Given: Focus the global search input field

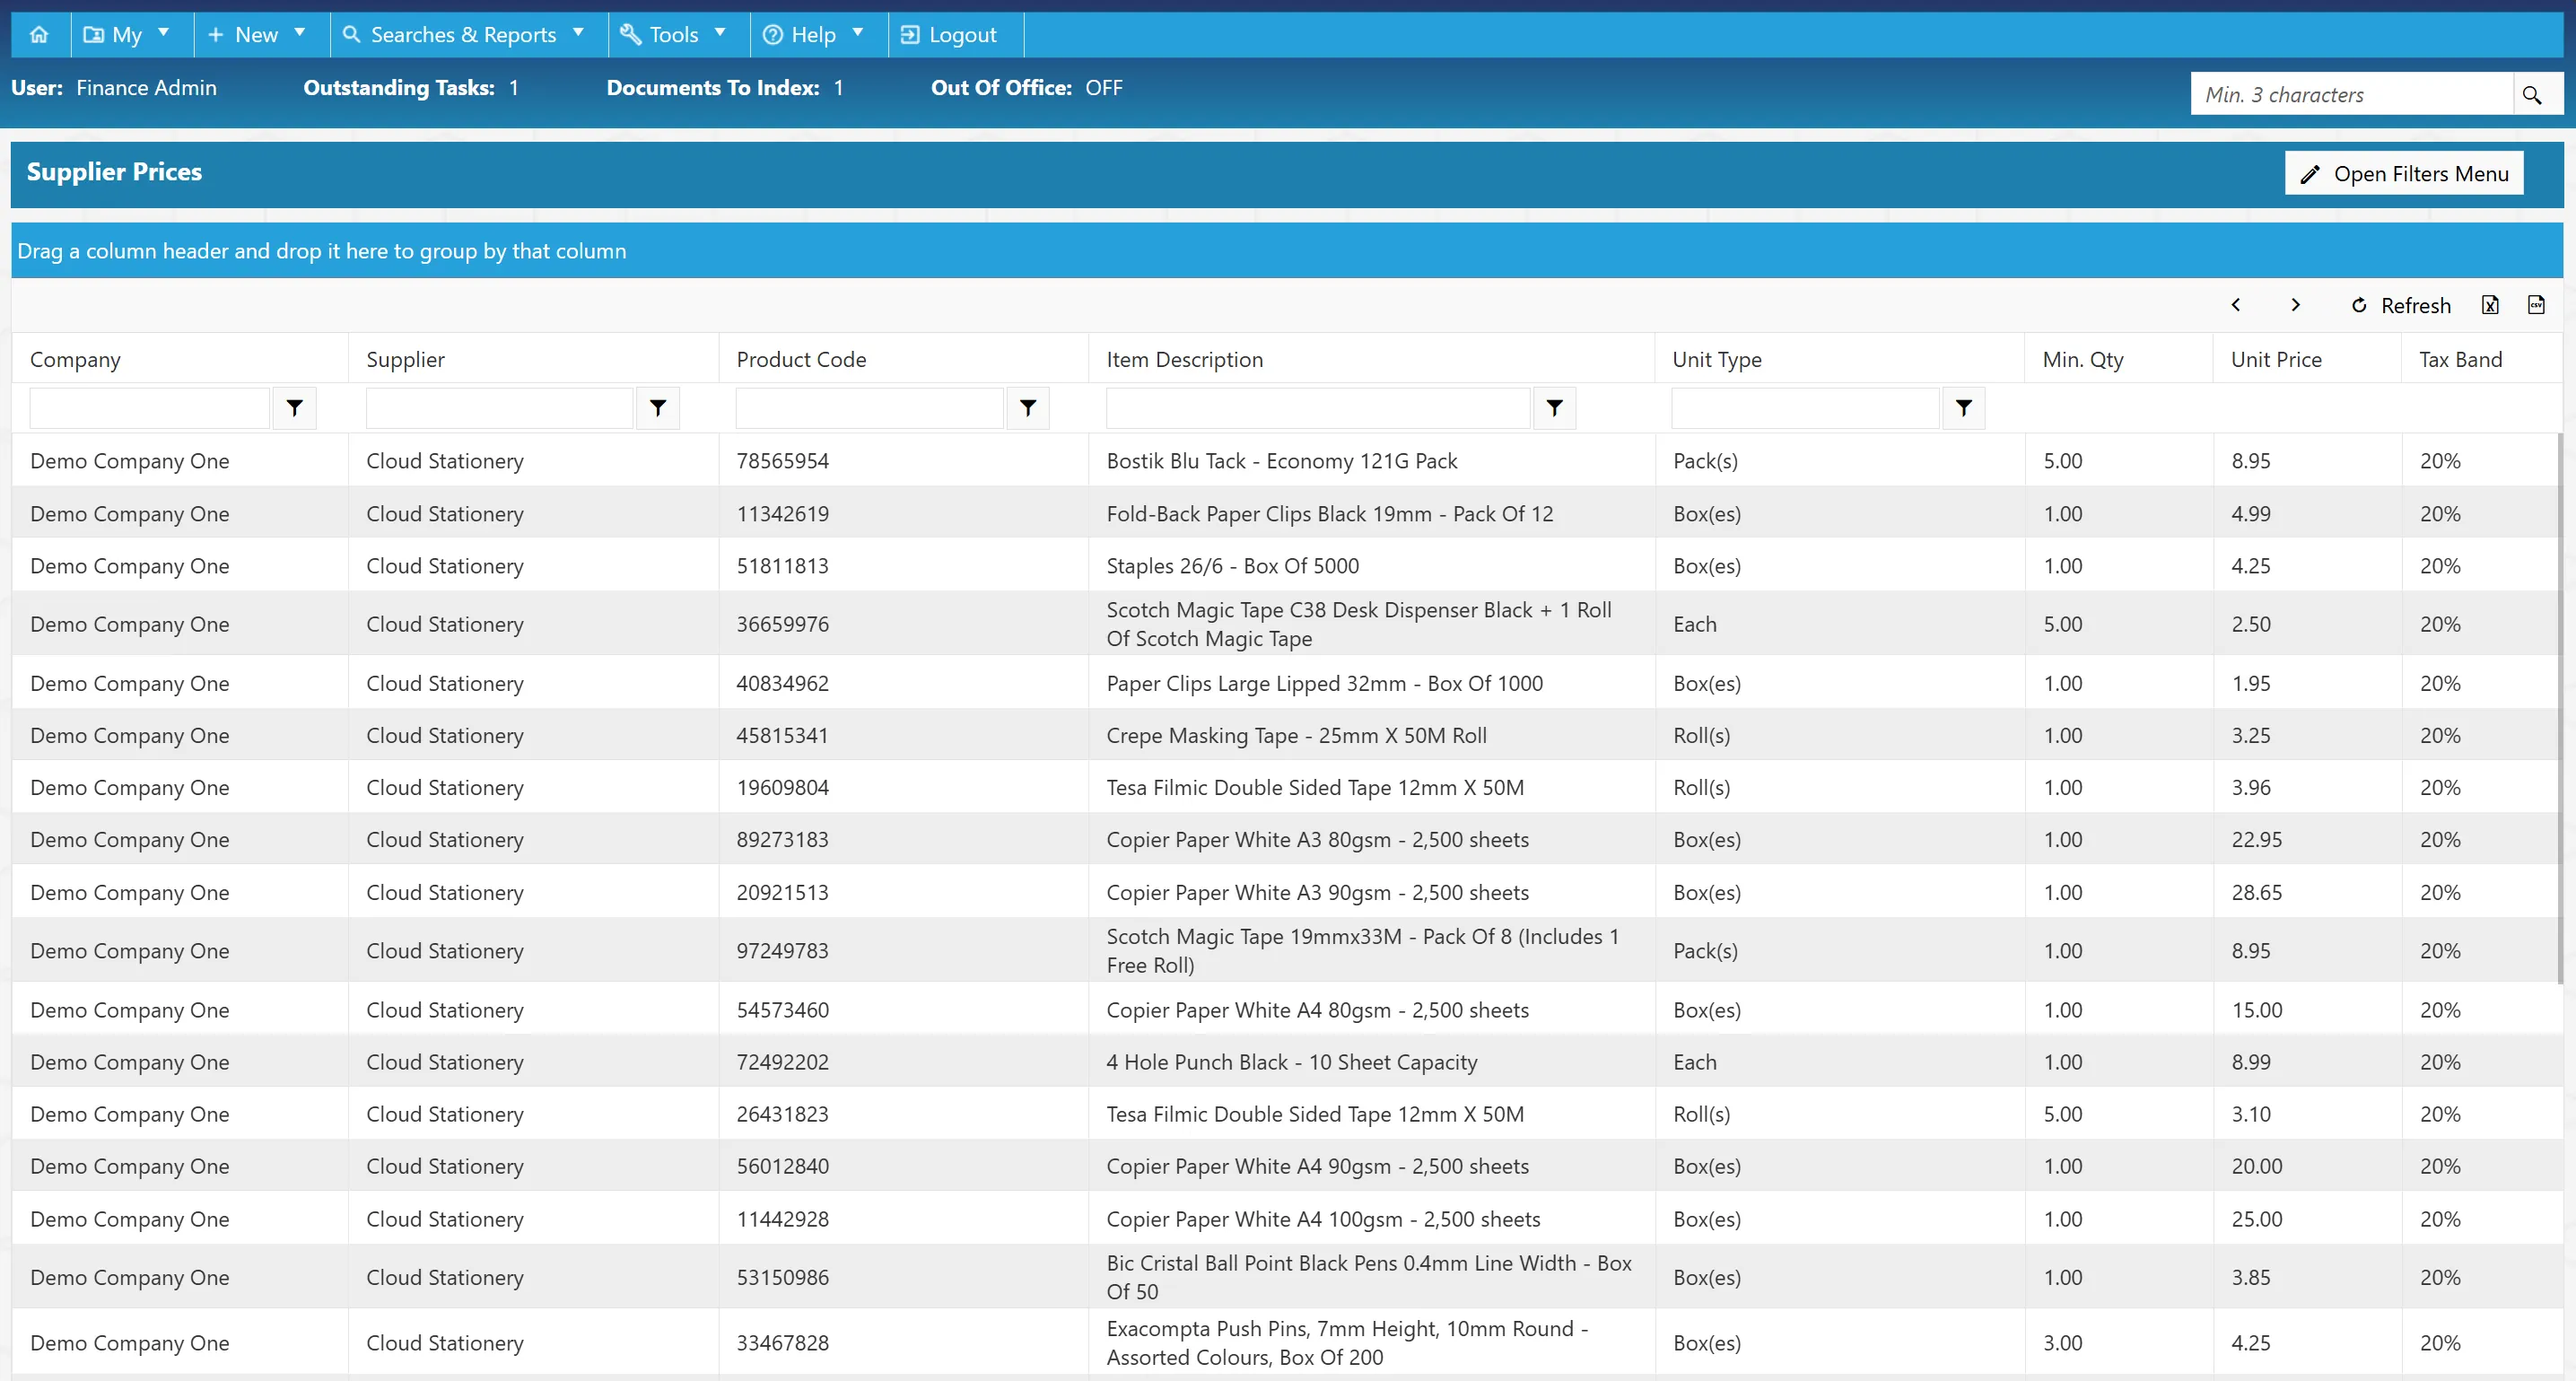Looking at the screenshot, I should tap(2352, 95).
